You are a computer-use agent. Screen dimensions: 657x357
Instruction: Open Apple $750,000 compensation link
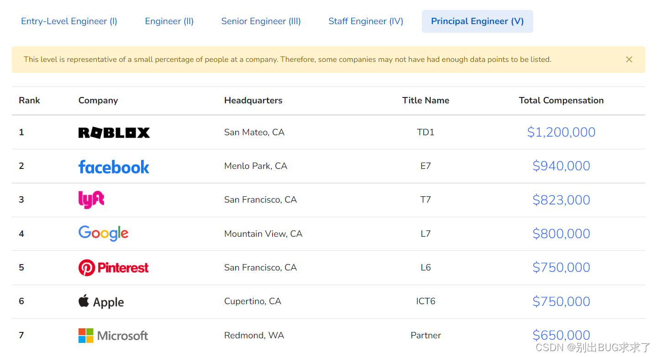(561, 301)
